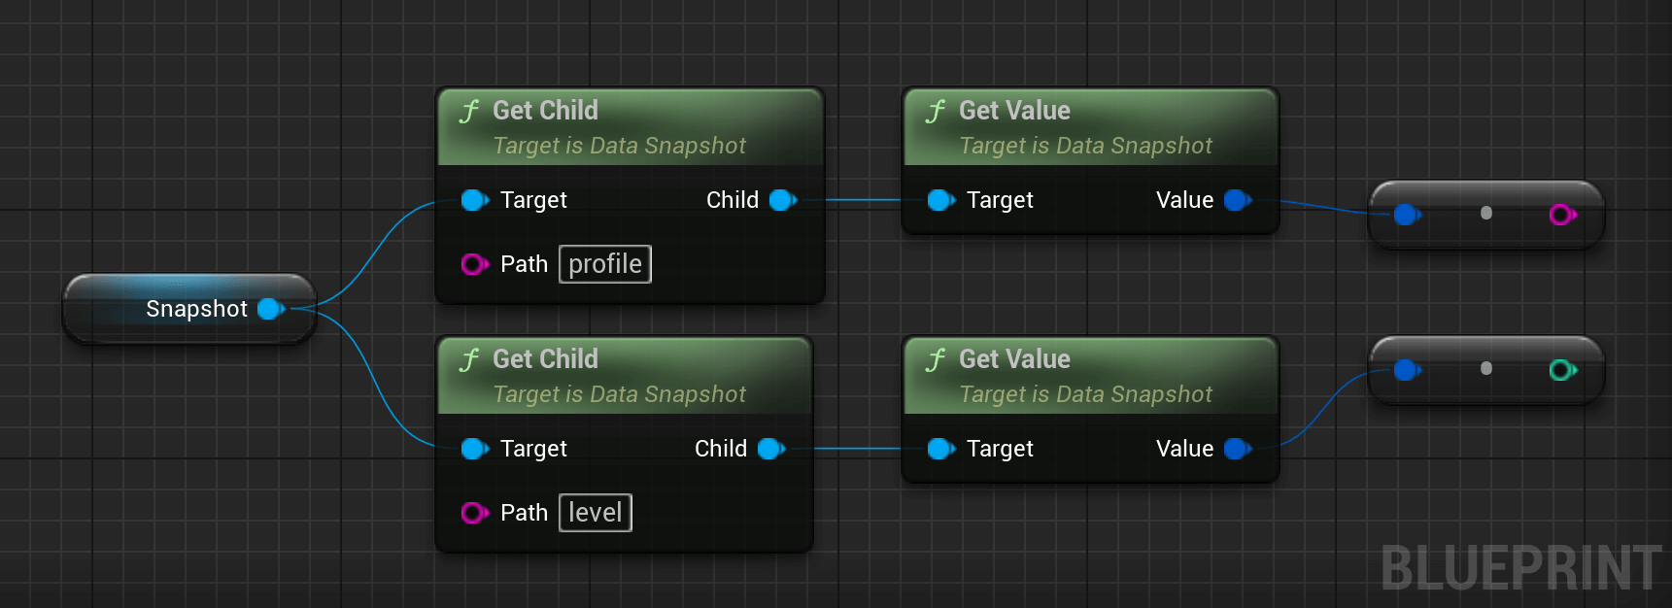Select the Snapshot variable node
The width and height of the screenshot is (1672, 608).
click(x=189, y=309)
